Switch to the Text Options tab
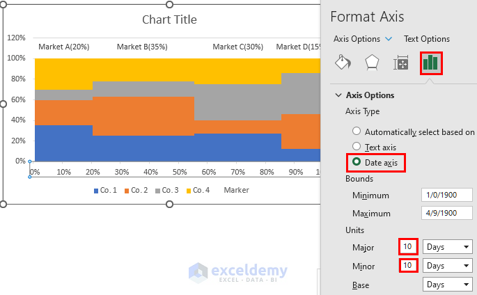Viewport: 477px width, 295px height. point(426,39)
